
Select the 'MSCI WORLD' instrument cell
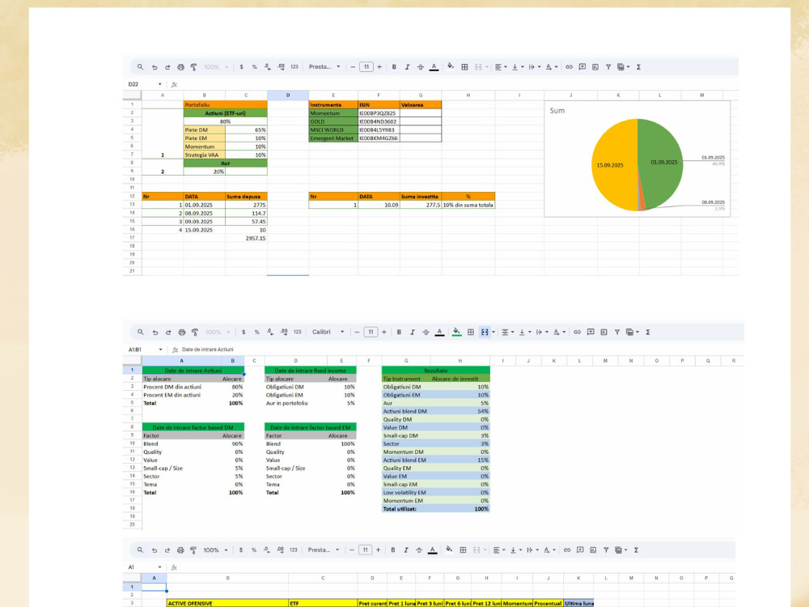point(333,130)
